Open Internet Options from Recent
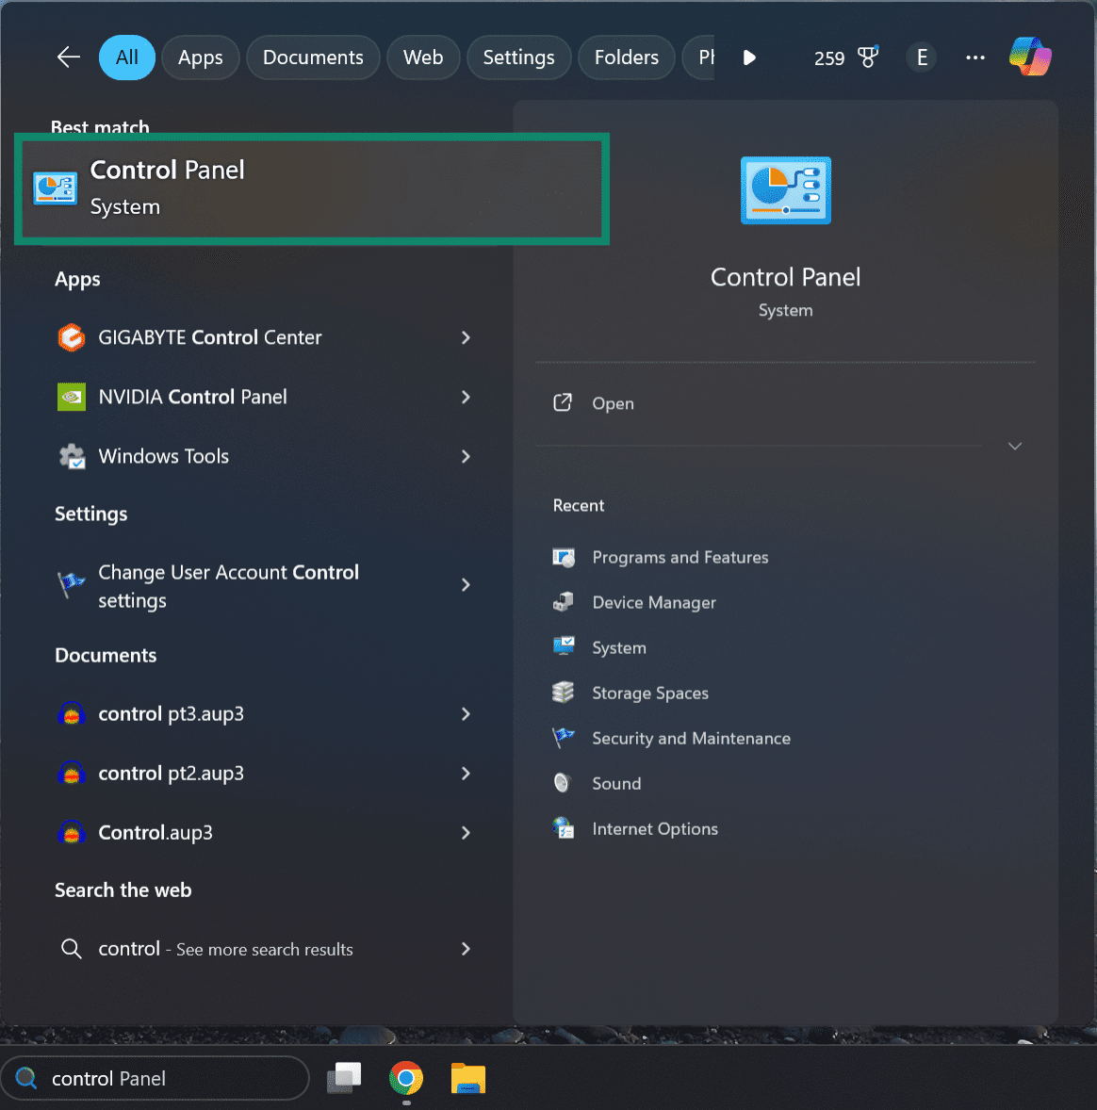The width and height of the screenshot is (1097, 1110). click(654, 828)
